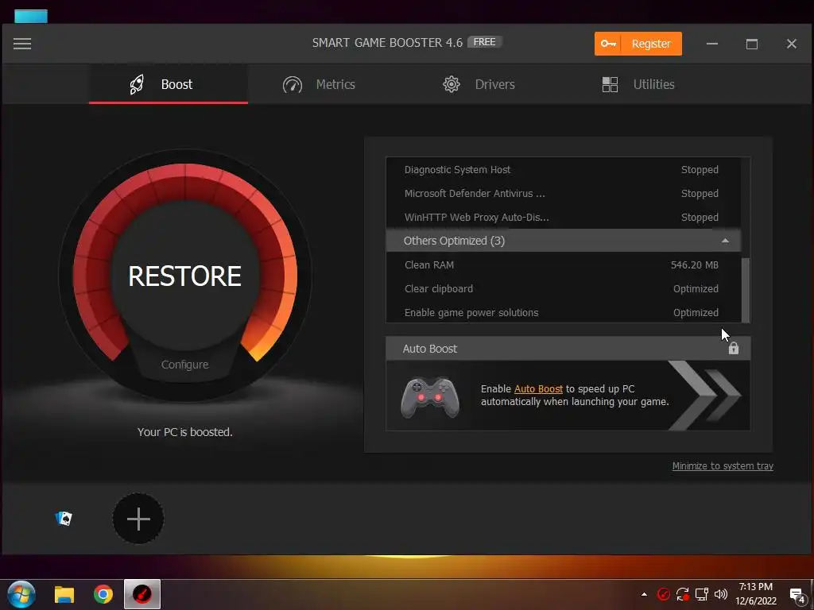Image resolution: width=814 pixels, height=610 pixels.
Task: Click the Auto Boost lock icon
Action: click(x=733, y=348)
